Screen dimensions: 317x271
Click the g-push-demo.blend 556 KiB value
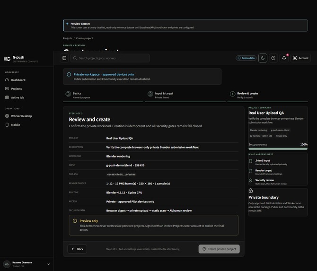125,166
